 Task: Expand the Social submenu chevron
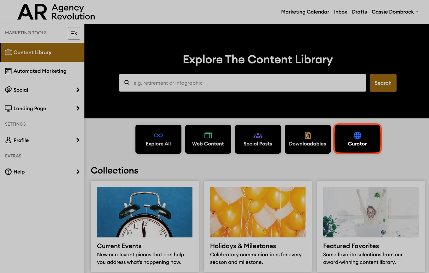click(x=78, y=90)
